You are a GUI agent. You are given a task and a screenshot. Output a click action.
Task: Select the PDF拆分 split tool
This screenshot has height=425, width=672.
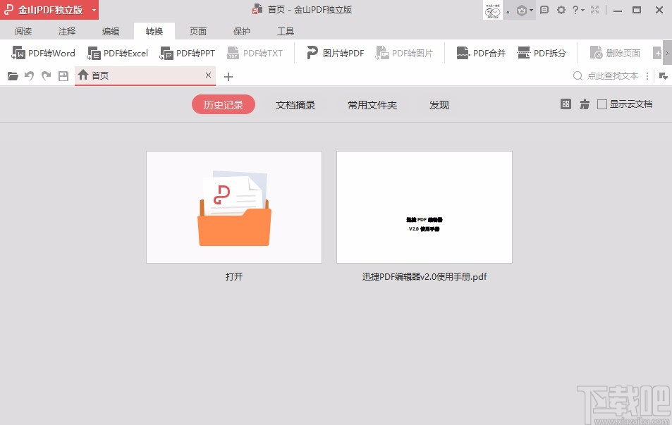click(x=542, y=52)
